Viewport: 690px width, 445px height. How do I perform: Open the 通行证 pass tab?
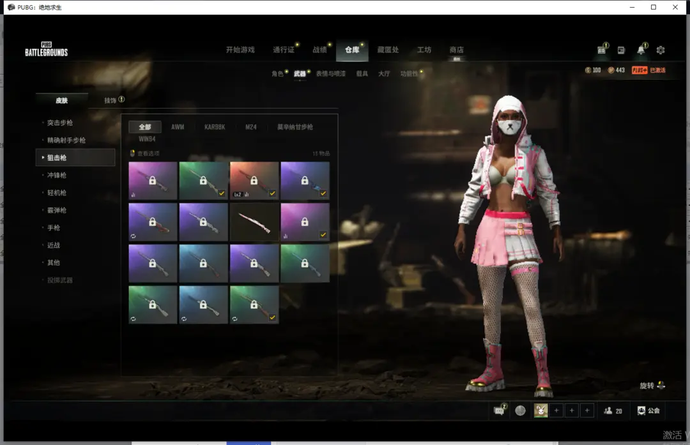click(x=284, y=50)
